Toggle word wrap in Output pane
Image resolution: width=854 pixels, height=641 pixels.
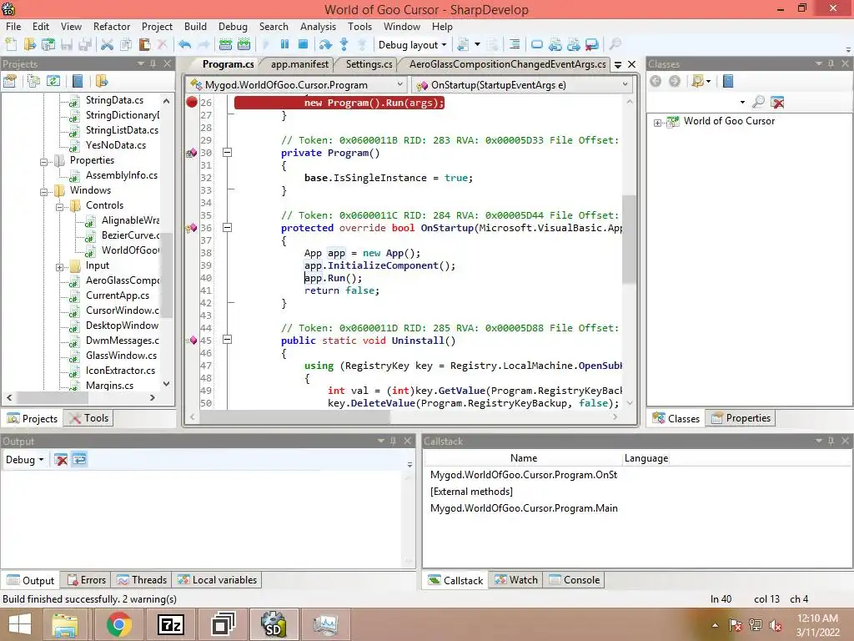pyautogui.click(x=79, y=460)
